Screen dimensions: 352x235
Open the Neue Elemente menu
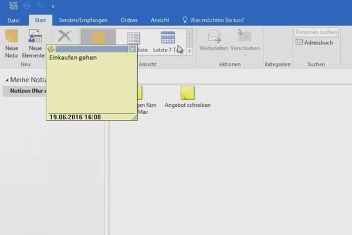[x=35, y=43]
